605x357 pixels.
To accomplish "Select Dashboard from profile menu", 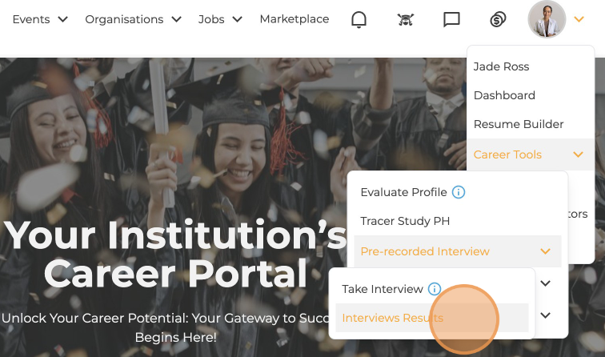I will [504, 95].
